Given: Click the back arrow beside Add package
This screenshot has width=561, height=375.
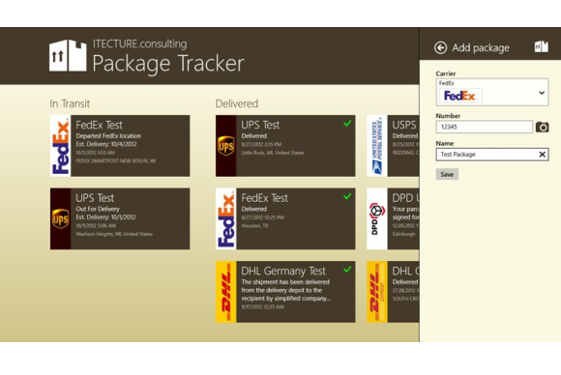Looking at the screenshot, I should pos(440,47).
